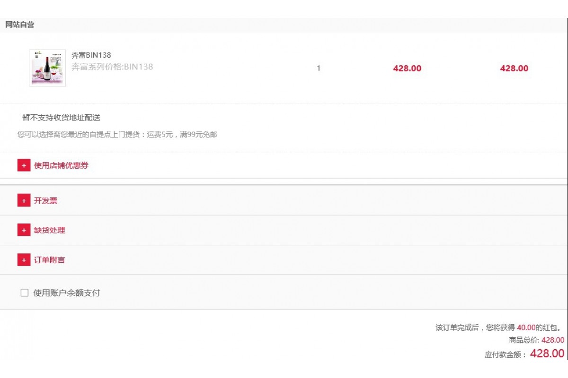The height and width of the screenshot is (378, 568).
Task: Click the 使用账户余额支付 label text
Action: tap(67, 292)
